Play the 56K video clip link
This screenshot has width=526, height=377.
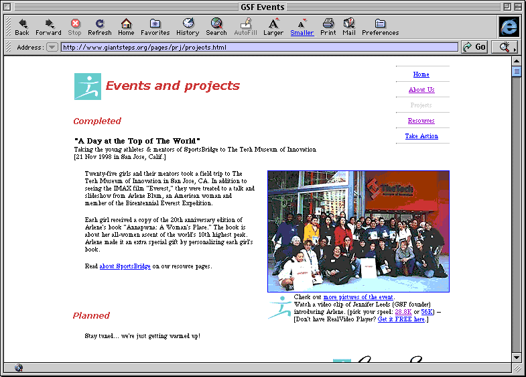427,312
